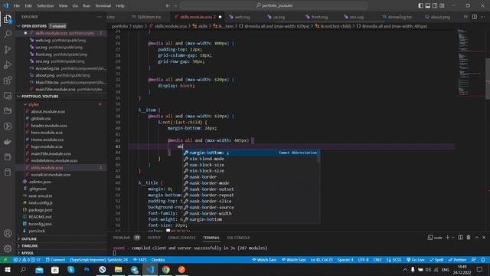
Task: Open package.json in explorer
Action: (x=41, y=209)
